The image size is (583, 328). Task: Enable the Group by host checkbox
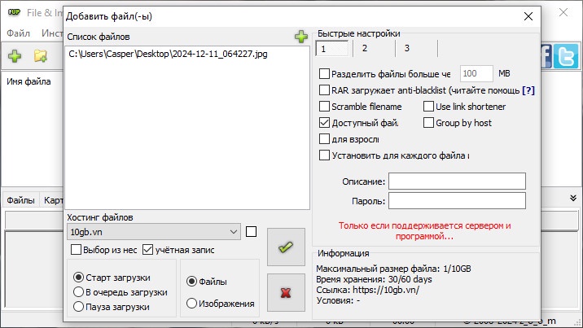click(428, 123)
